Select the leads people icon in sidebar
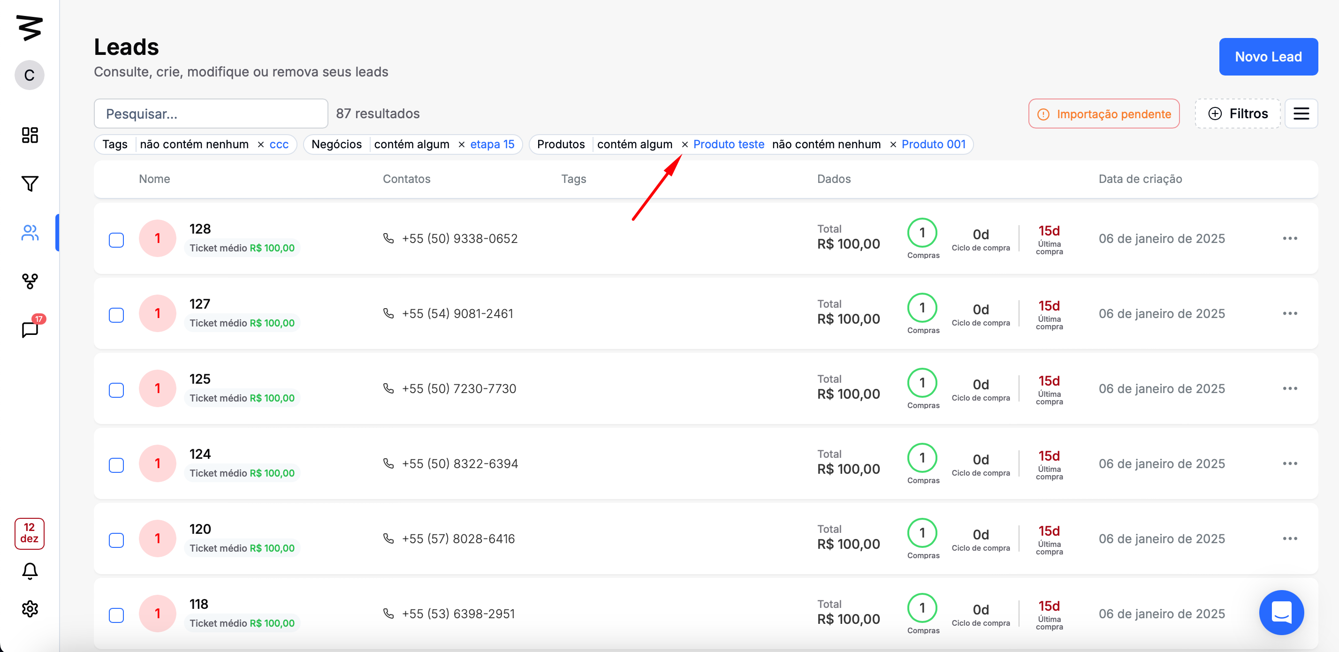Viewport: 1339px width, 652px height. coord(30,233)
